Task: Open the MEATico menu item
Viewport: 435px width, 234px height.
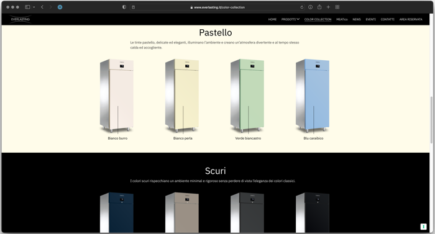Action: 342,19
